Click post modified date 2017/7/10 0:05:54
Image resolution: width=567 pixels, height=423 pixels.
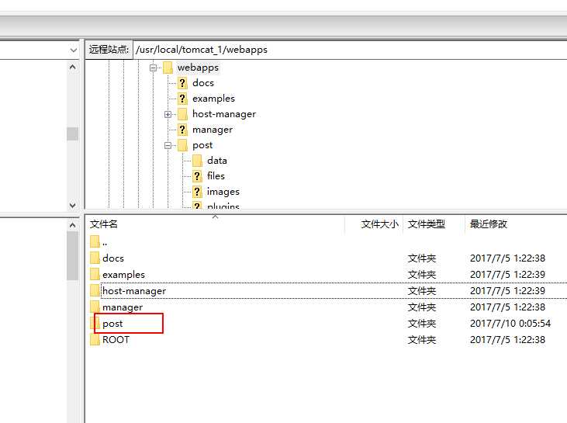tap(510, 324)
